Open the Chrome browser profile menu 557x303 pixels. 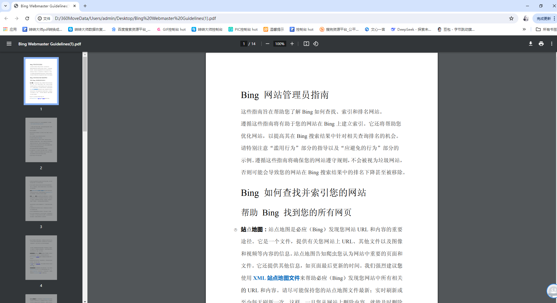526,18
